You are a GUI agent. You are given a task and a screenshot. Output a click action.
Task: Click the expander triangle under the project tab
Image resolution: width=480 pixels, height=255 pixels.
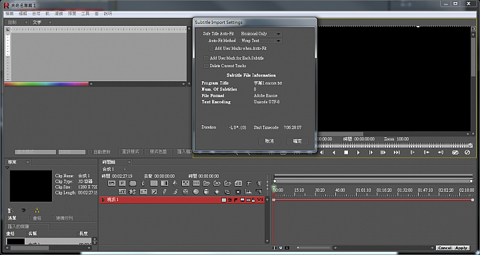7,168
